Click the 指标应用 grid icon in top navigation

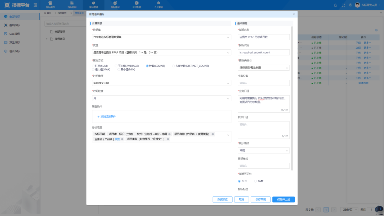pos(72,3)
